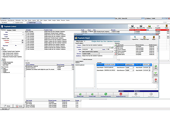The image size is (170, 126).
Task: Open the Muhasebe menu
Action: pyautogui.click(x=18, y=21)
